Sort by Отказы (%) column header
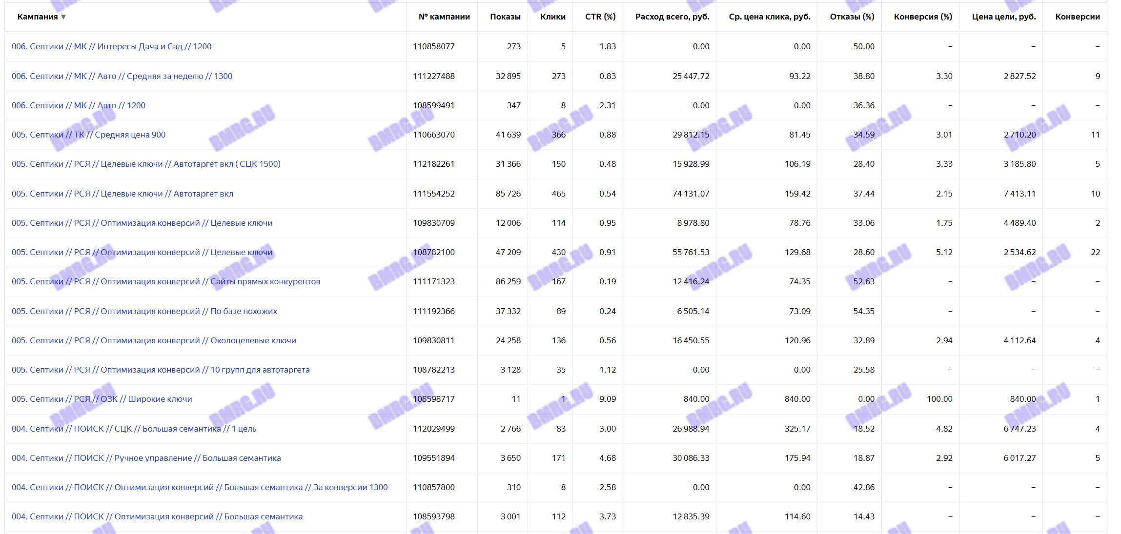Screen dimensions: 1121x534 pos(852,17)
